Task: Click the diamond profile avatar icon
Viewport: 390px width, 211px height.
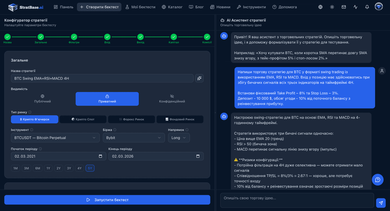Action: point(379,6)
